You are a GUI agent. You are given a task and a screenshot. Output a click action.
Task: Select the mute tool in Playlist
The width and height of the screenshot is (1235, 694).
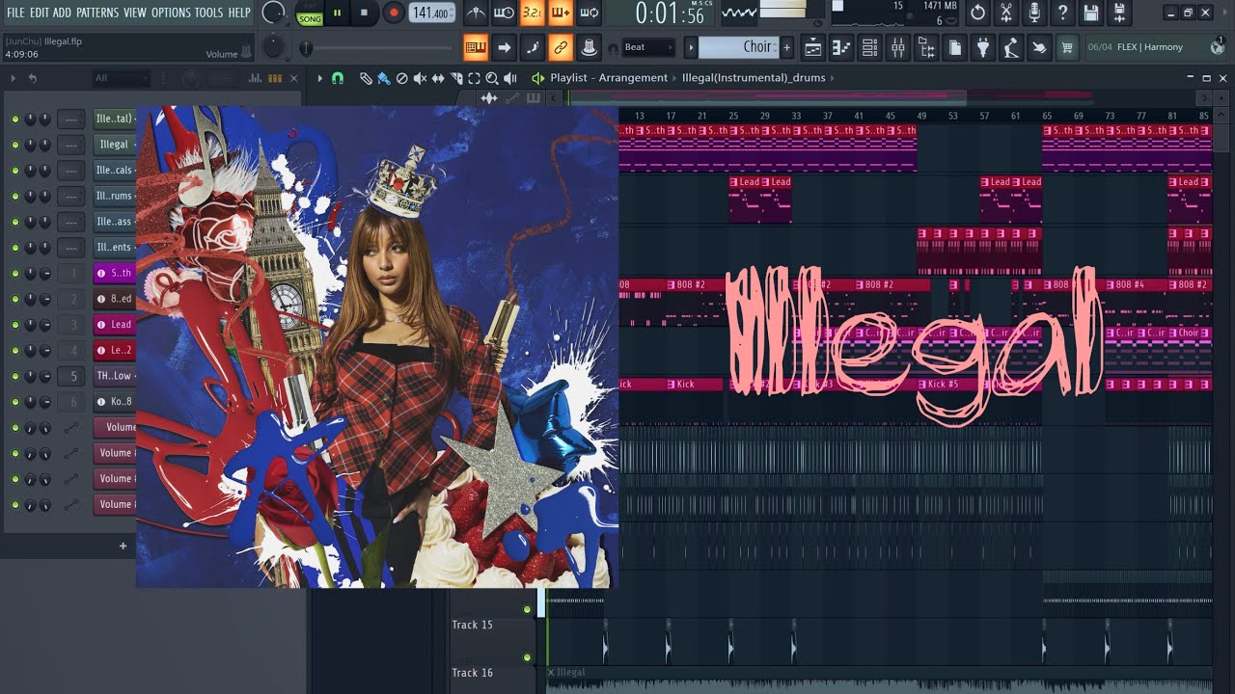[x=420, y=78]
